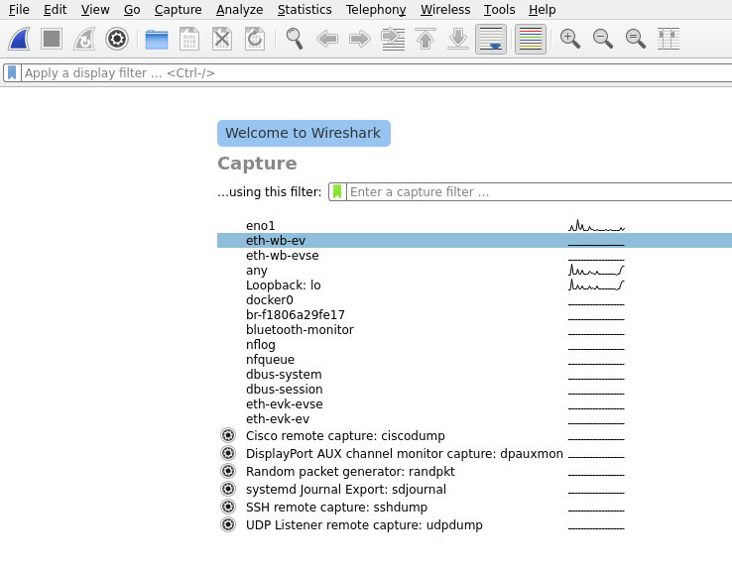Open udpdump capture settings gear
Image resolution: width=732 pixels, height=569 pixels.
[228, 524]
